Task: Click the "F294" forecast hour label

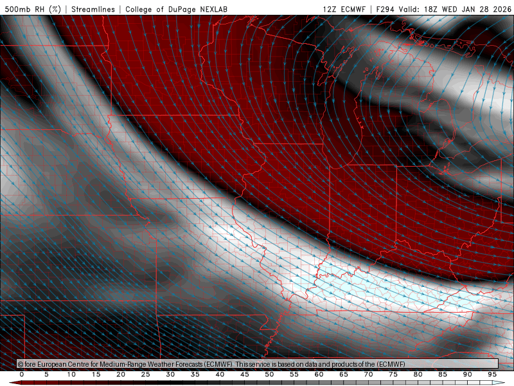Action: tap(385, 9)
